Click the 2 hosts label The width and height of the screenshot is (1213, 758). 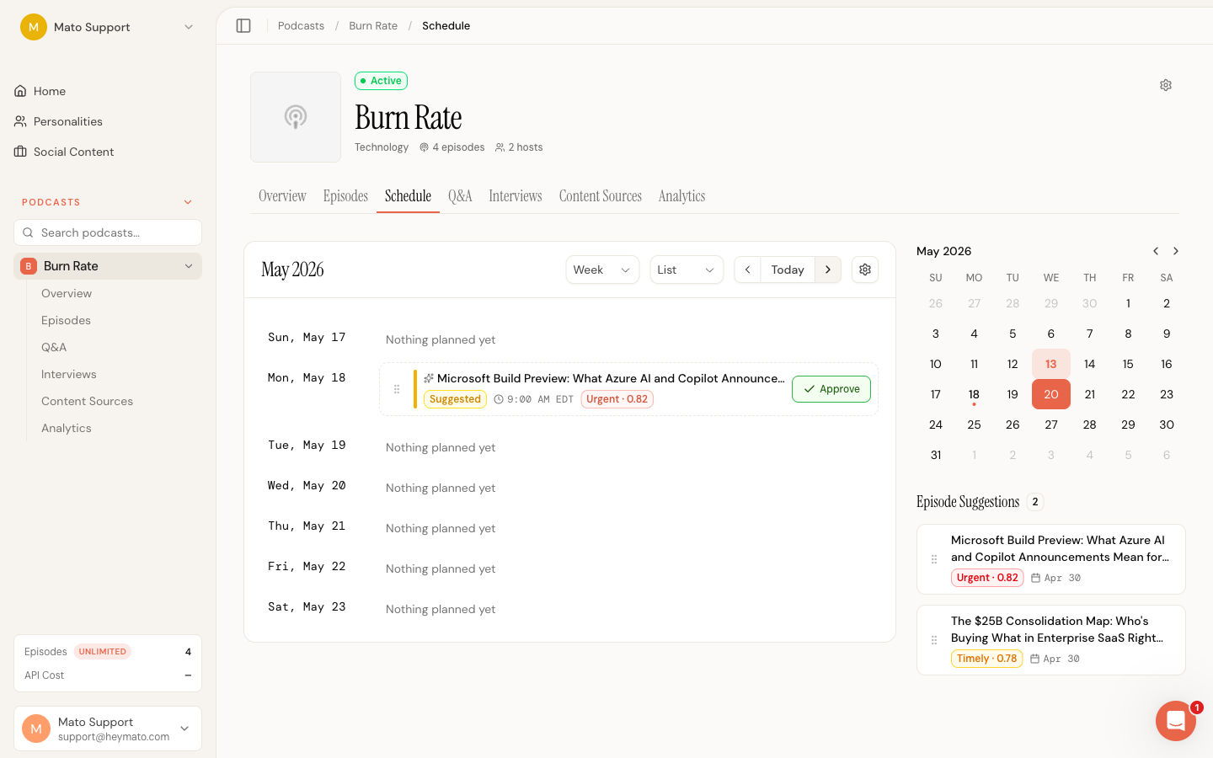pyautogui.click(x=519, y=147)
